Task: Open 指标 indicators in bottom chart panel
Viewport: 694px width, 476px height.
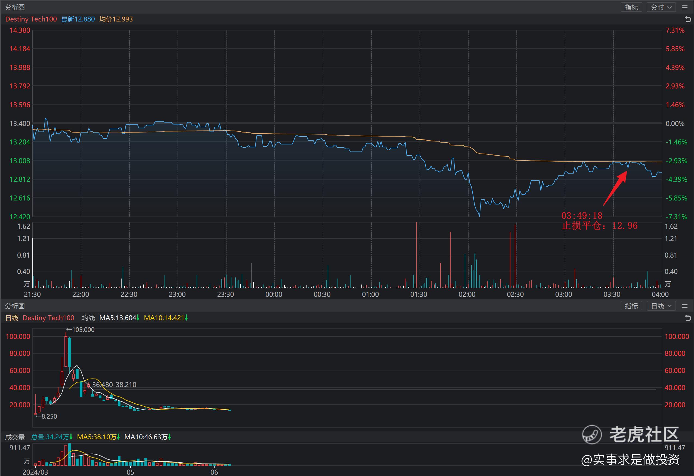Action: 631,306
